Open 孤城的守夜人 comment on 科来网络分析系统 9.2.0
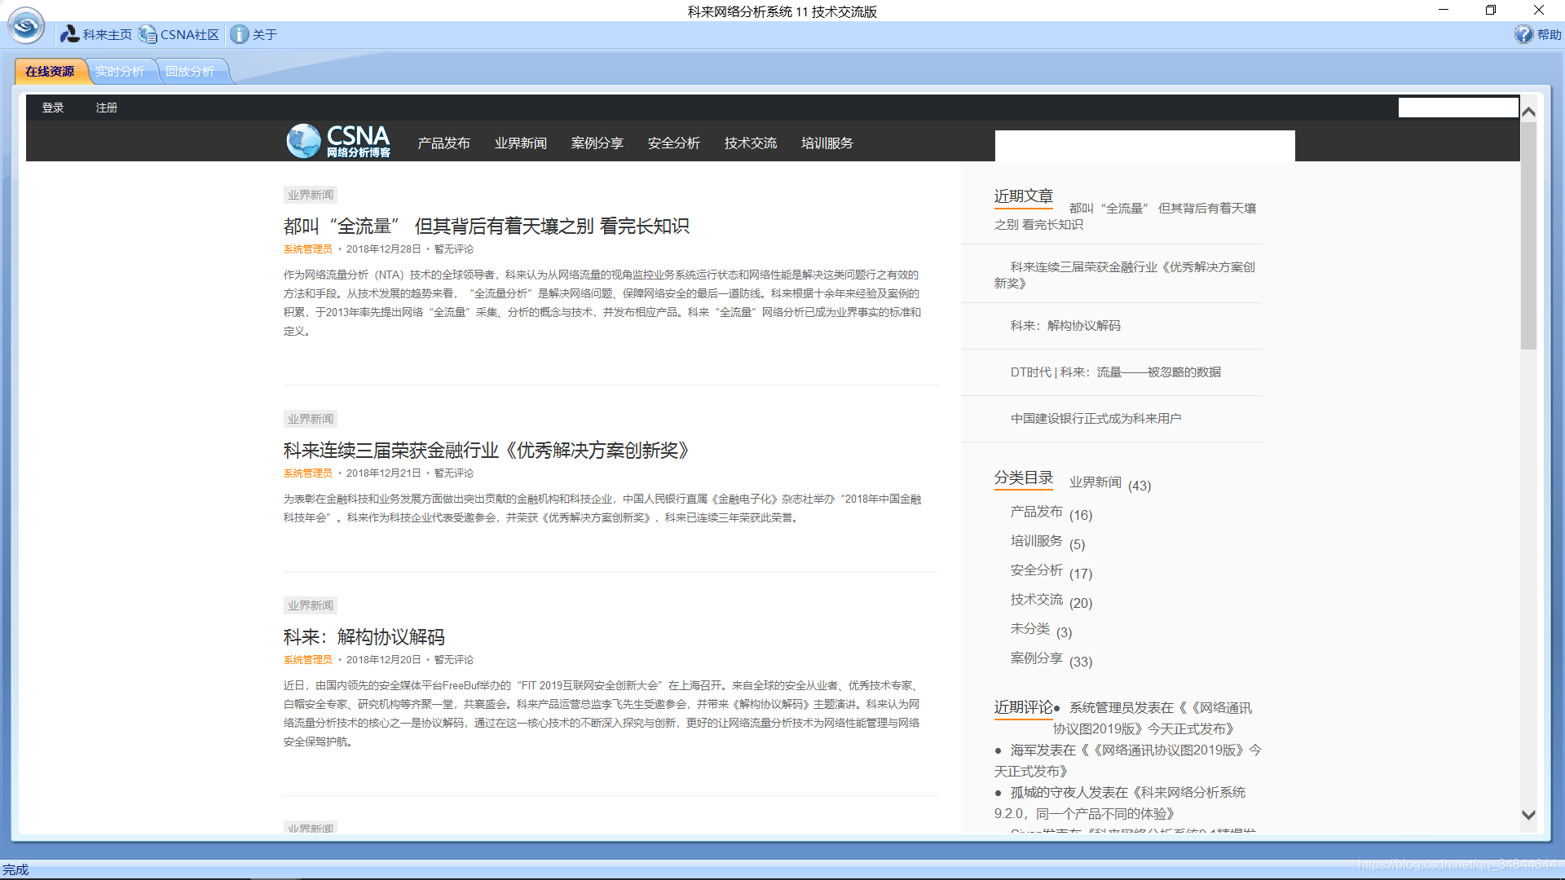Viewport: 1565px width, 880px height. click(1120, 803)
